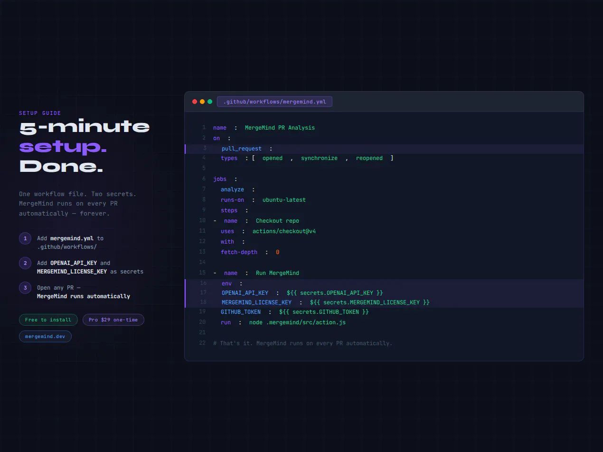Click the orange '0' fetch-depth value
The width and height of the screenshot is (603, 452).
pyautogui.click(x=277, y=252)
